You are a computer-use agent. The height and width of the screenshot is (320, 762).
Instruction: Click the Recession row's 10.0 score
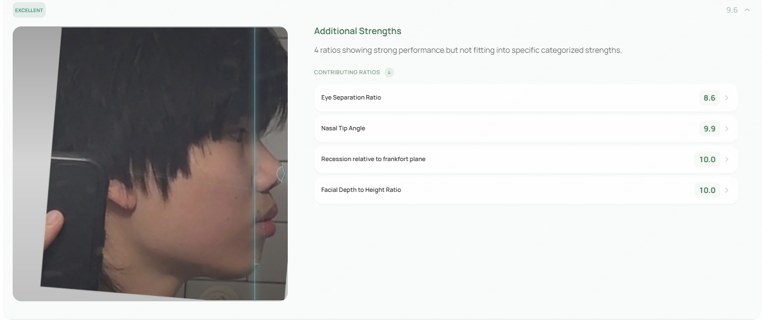click(707, 159)
